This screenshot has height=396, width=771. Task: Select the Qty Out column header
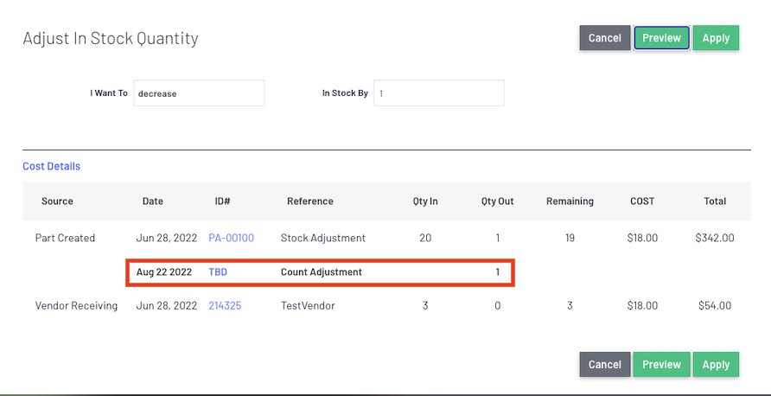coord(498,201)
